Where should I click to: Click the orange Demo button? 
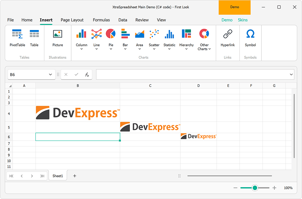[x=235, y=7]
